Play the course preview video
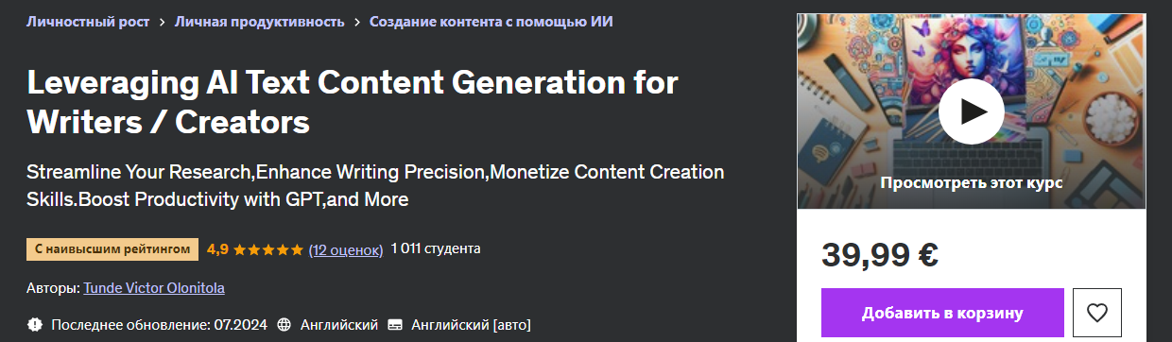This screenshot has width=1172, height=342. coord(971,111)
